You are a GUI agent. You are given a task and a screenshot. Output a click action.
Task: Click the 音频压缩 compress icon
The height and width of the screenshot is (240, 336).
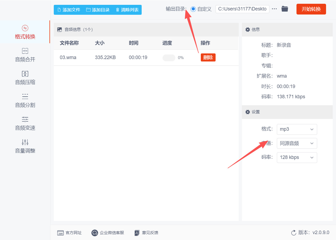coord(25,74)
